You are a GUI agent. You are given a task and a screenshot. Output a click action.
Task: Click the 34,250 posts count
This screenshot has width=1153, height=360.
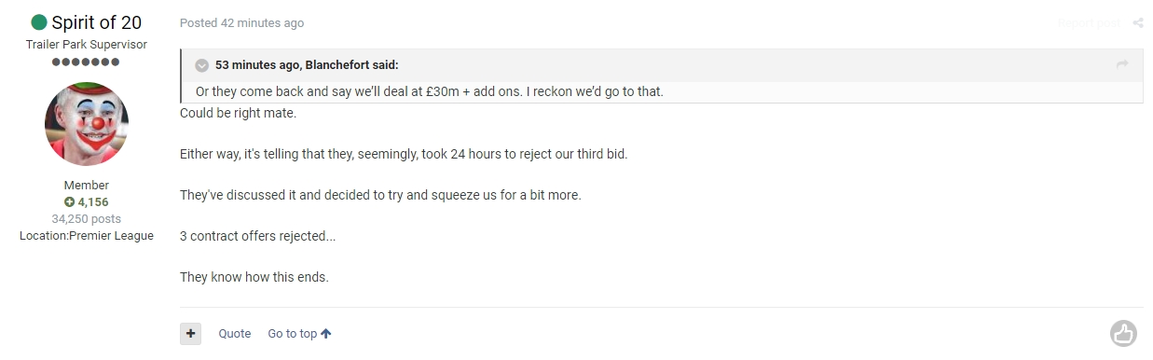coord(87,219)
